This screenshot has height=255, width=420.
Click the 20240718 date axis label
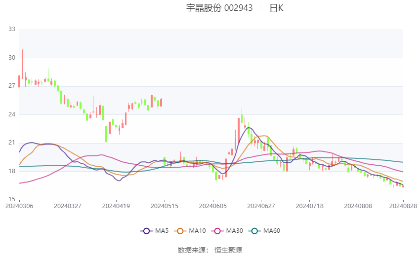(310, 206)
